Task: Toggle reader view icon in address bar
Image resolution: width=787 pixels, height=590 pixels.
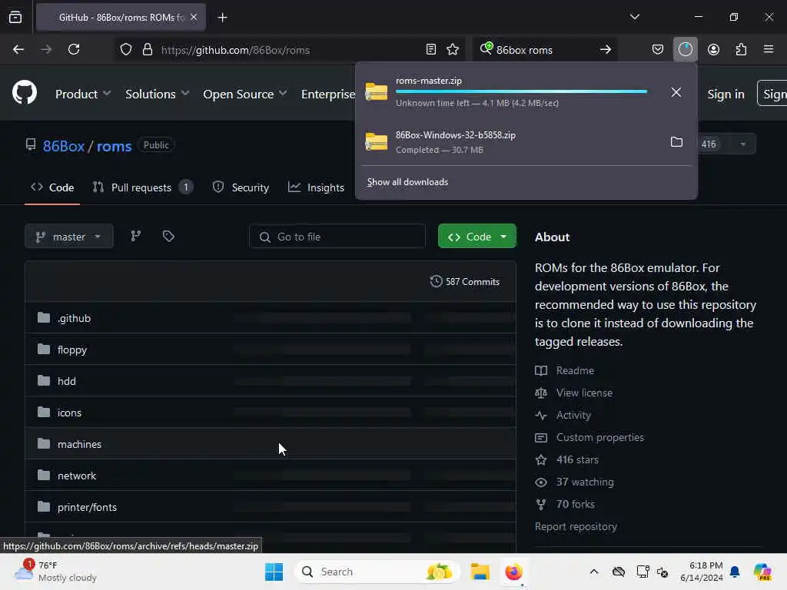Action: click(x=430, y=49)
